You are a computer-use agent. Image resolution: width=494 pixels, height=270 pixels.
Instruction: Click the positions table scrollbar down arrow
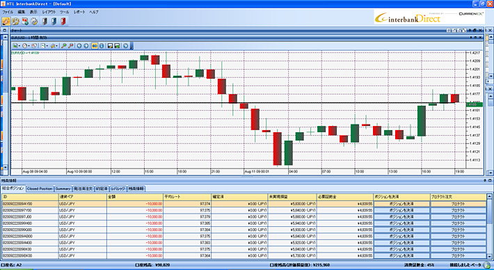click(x=489, y=257)
